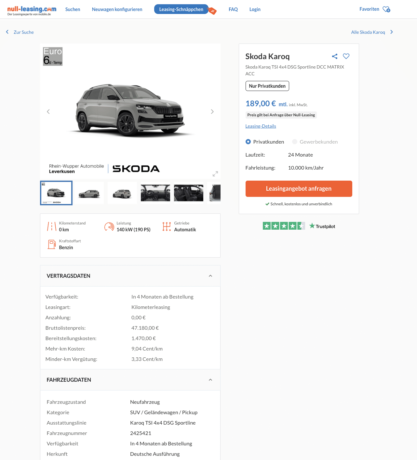This screenshot has height=460, width=417.
Task: Open the Leasing-Schnäppchen tab
Action: [181, 9]
